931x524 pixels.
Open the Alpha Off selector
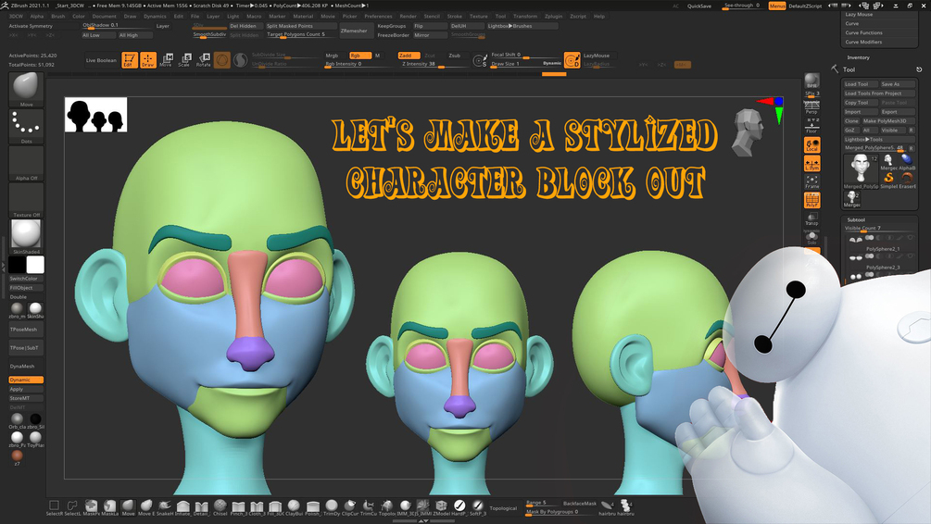[x=26, y=163]
